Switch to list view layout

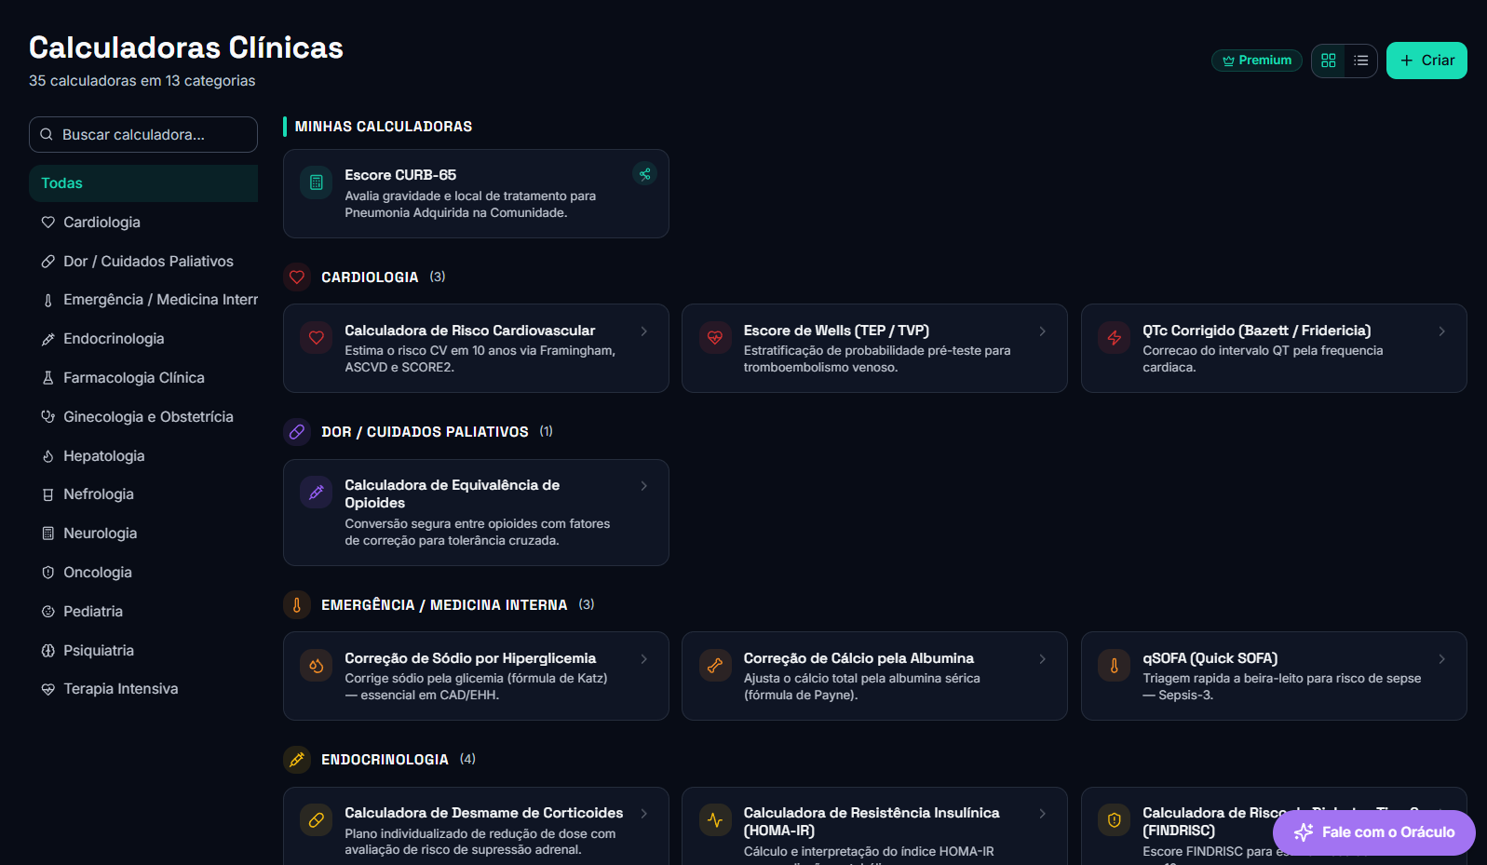pyautogui.click(x=1360, y=61)
